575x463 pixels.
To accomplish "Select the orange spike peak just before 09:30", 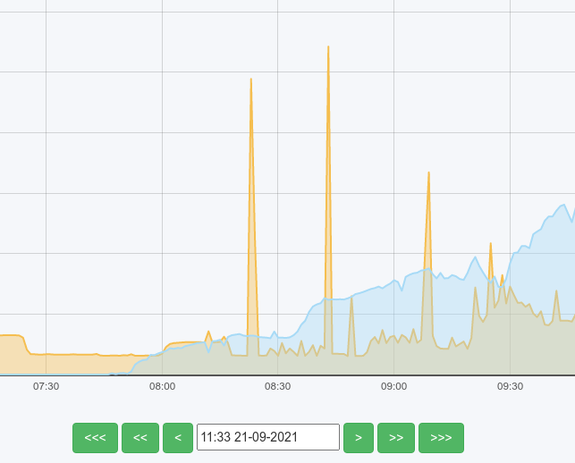I will pos(490,244).
